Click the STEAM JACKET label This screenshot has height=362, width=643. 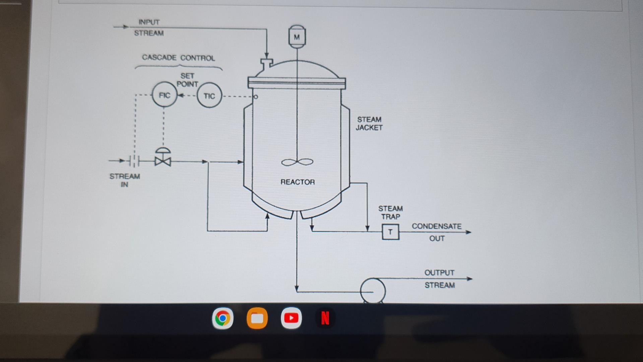pos(369,123)
